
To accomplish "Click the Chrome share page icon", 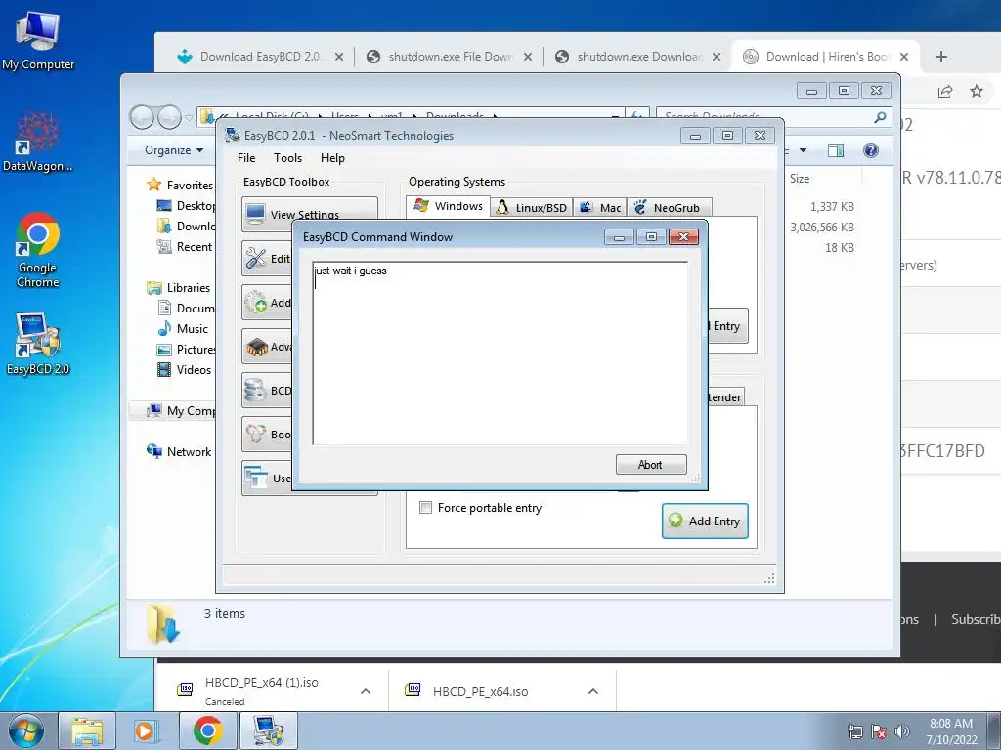I will click(x=945, y=91).
